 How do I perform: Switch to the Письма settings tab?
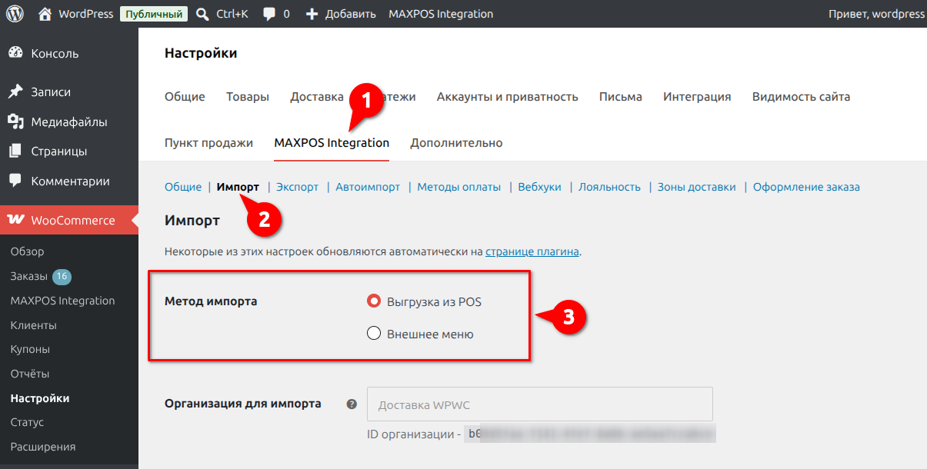coord(621,97)
